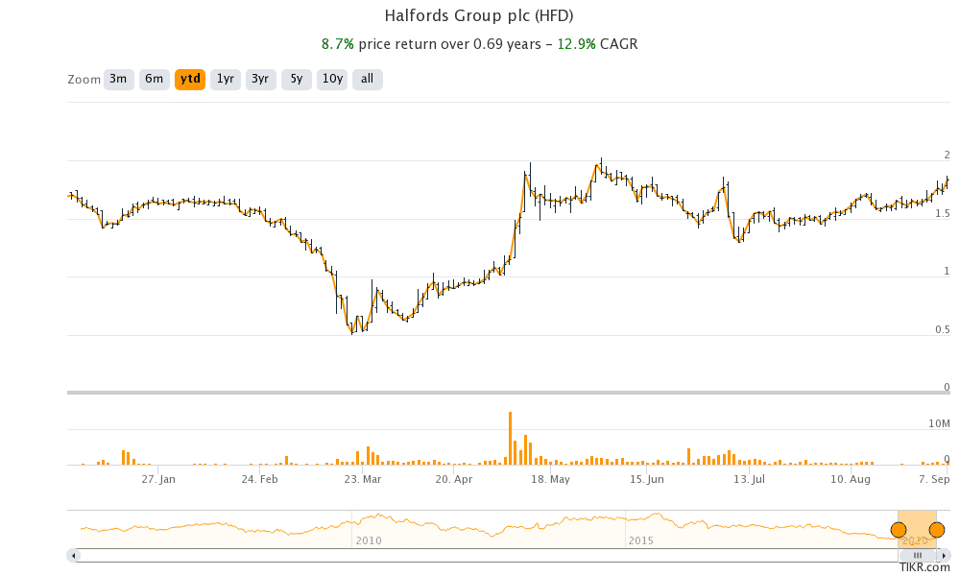
Task: Grab the left navigator range handle
Action: pyautogui.click(x=899, y=530)
